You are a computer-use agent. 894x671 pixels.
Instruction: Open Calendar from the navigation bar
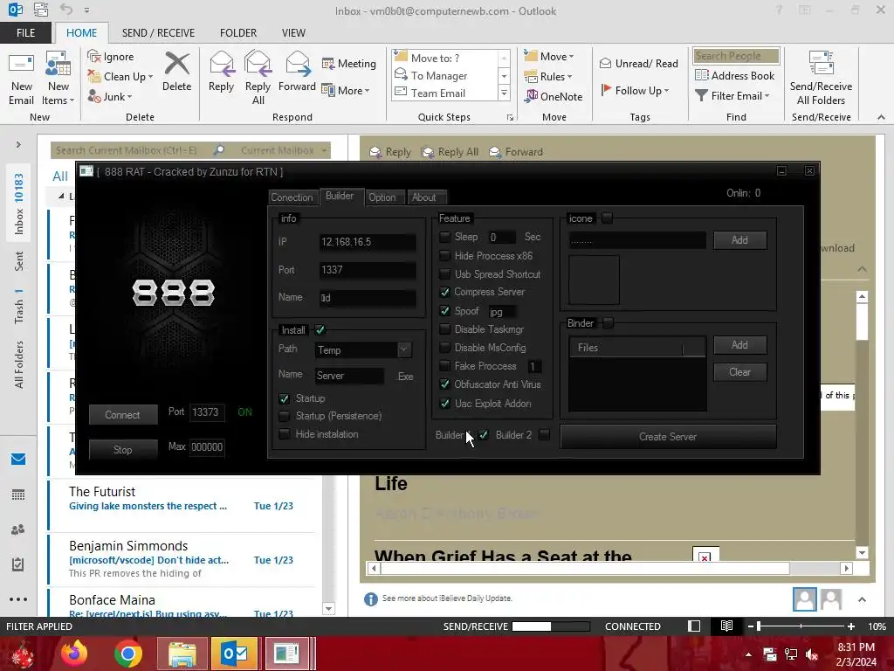[18, 495]
